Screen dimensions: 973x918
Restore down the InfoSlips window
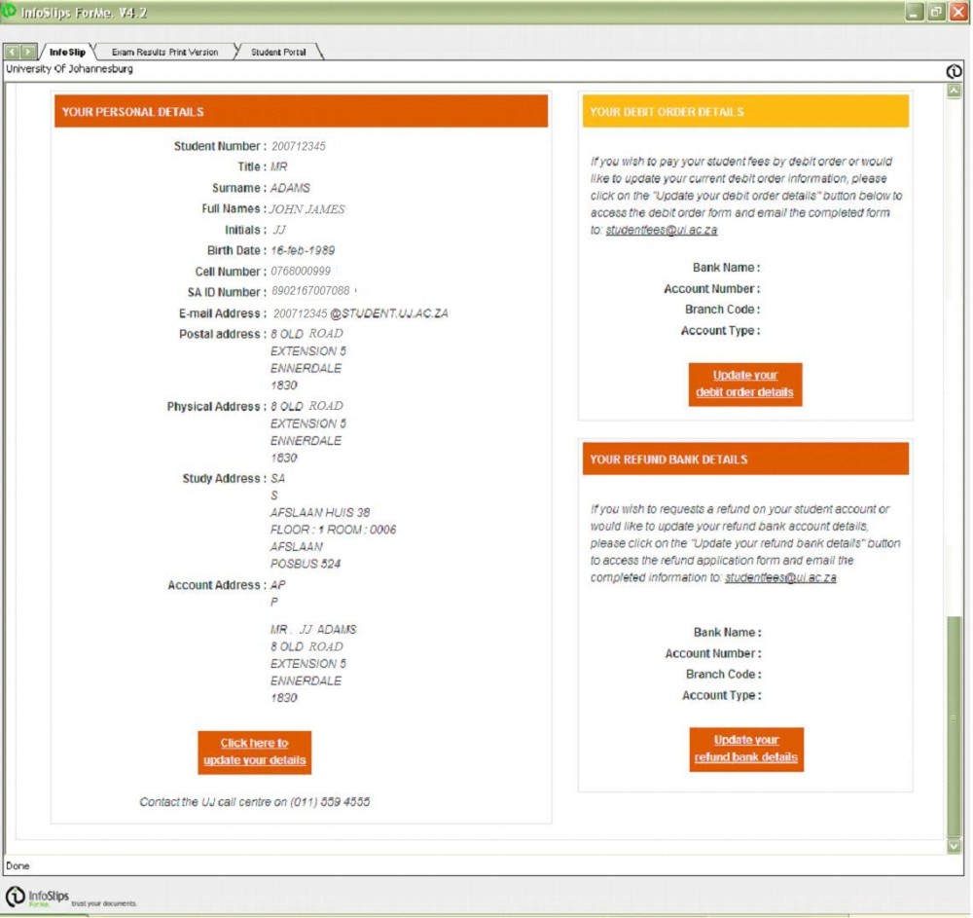(936, 13)
